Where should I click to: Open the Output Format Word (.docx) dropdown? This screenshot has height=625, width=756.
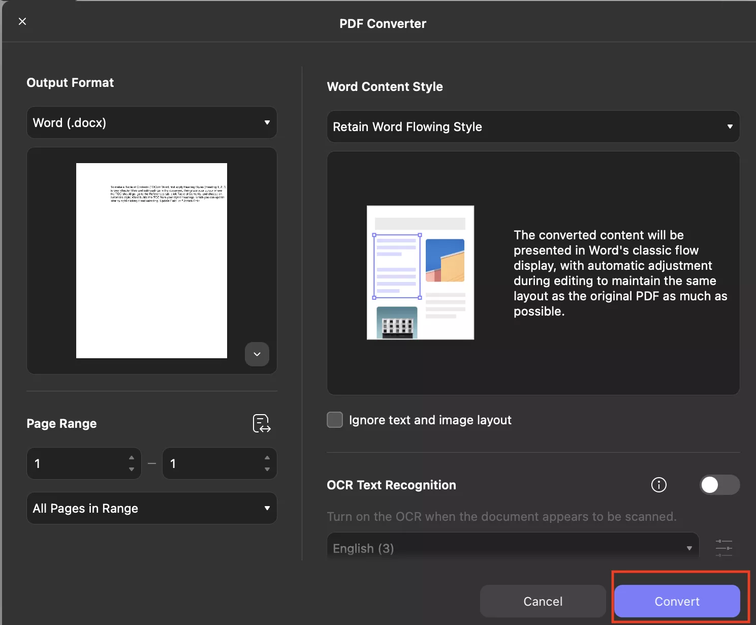[151, 122]
